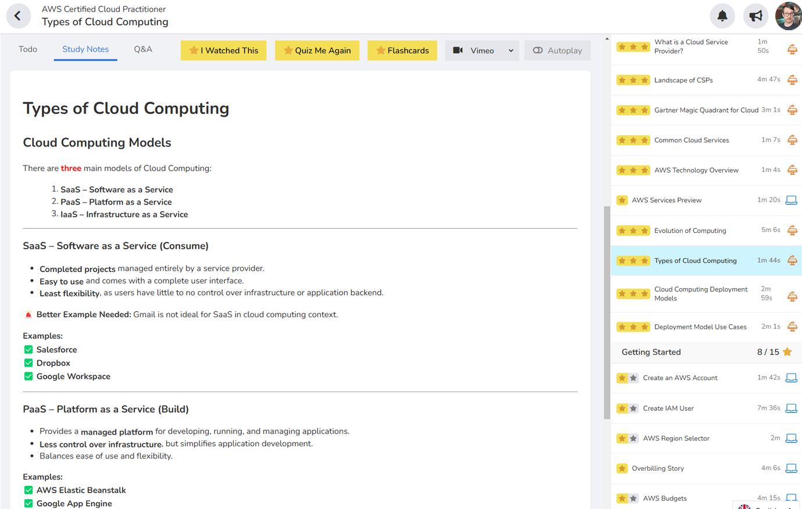Open notifications via the bell icon
Viewport: 802px width, 509px height.
click(x=722, y=16)
